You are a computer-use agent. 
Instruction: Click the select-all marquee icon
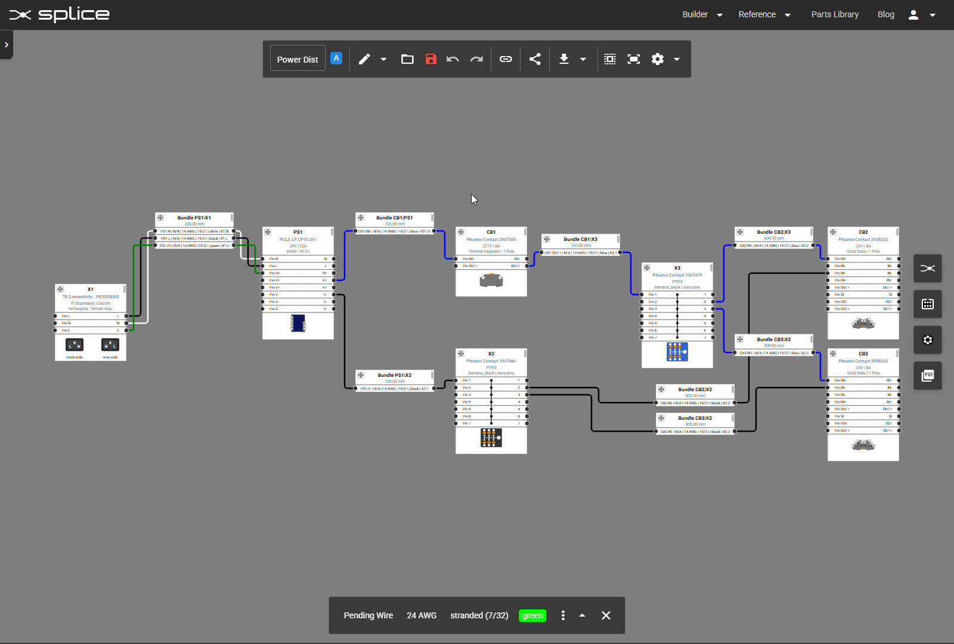[x=610, y=59]
